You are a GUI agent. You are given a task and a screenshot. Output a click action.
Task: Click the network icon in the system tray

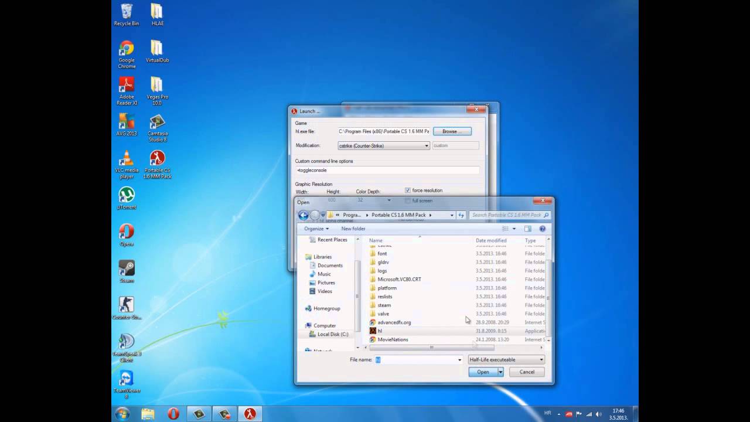589,414
